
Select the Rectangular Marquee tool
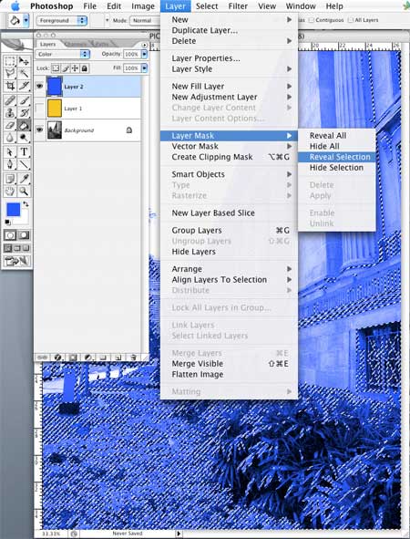pos(10,61)
